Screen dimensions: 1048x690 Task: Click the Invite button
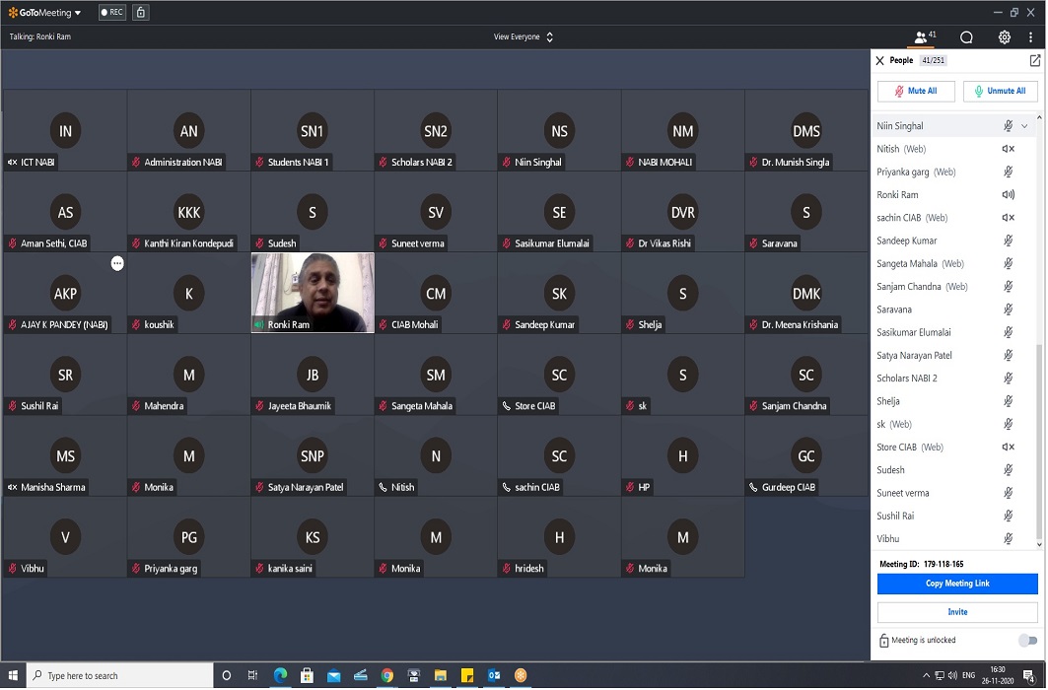pyautogui.click(x=956, y=612)
